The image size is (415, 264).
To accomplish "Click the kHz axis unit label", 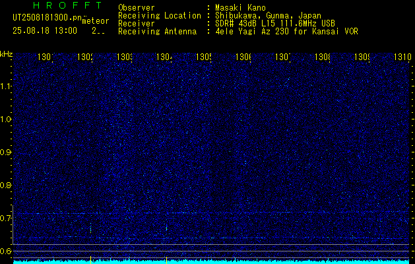I will pyautogui.click(x=6, y=54).
